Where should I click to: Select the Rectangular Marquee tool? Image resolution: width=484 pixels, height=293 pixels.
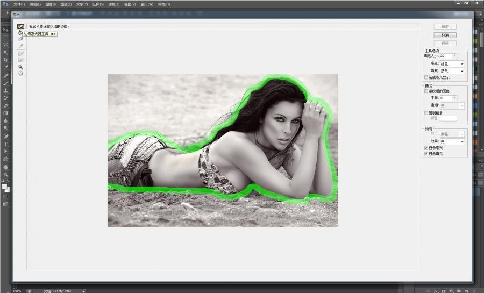point(5,37)
